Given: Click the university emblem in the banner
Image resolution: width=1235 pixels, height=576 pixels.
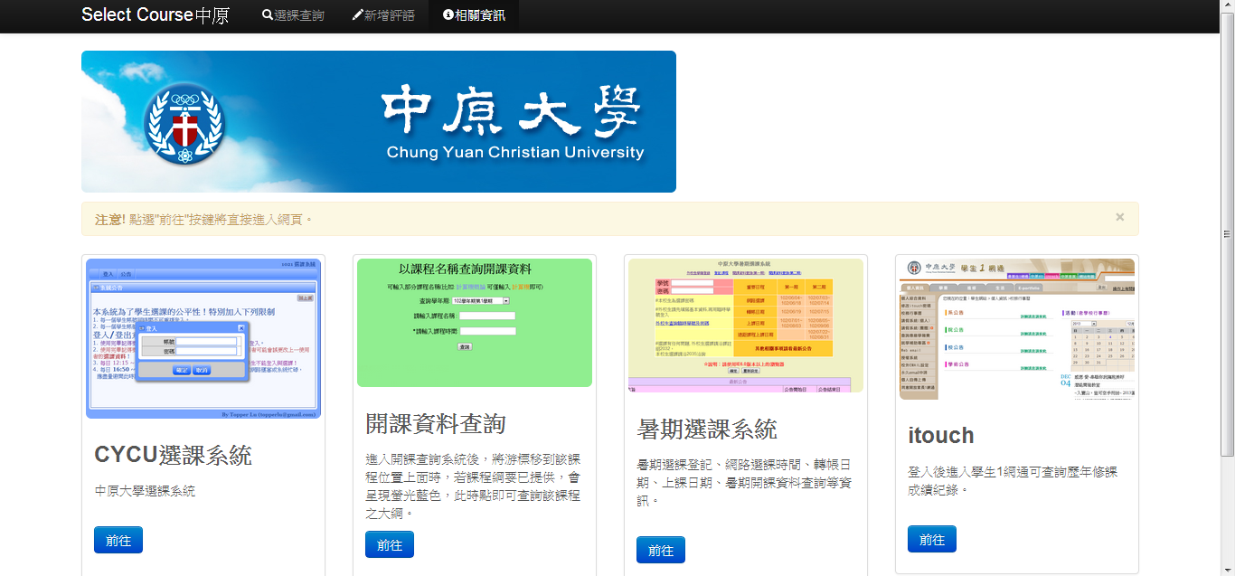Looking at the screenshot, I should coord(184,122).
